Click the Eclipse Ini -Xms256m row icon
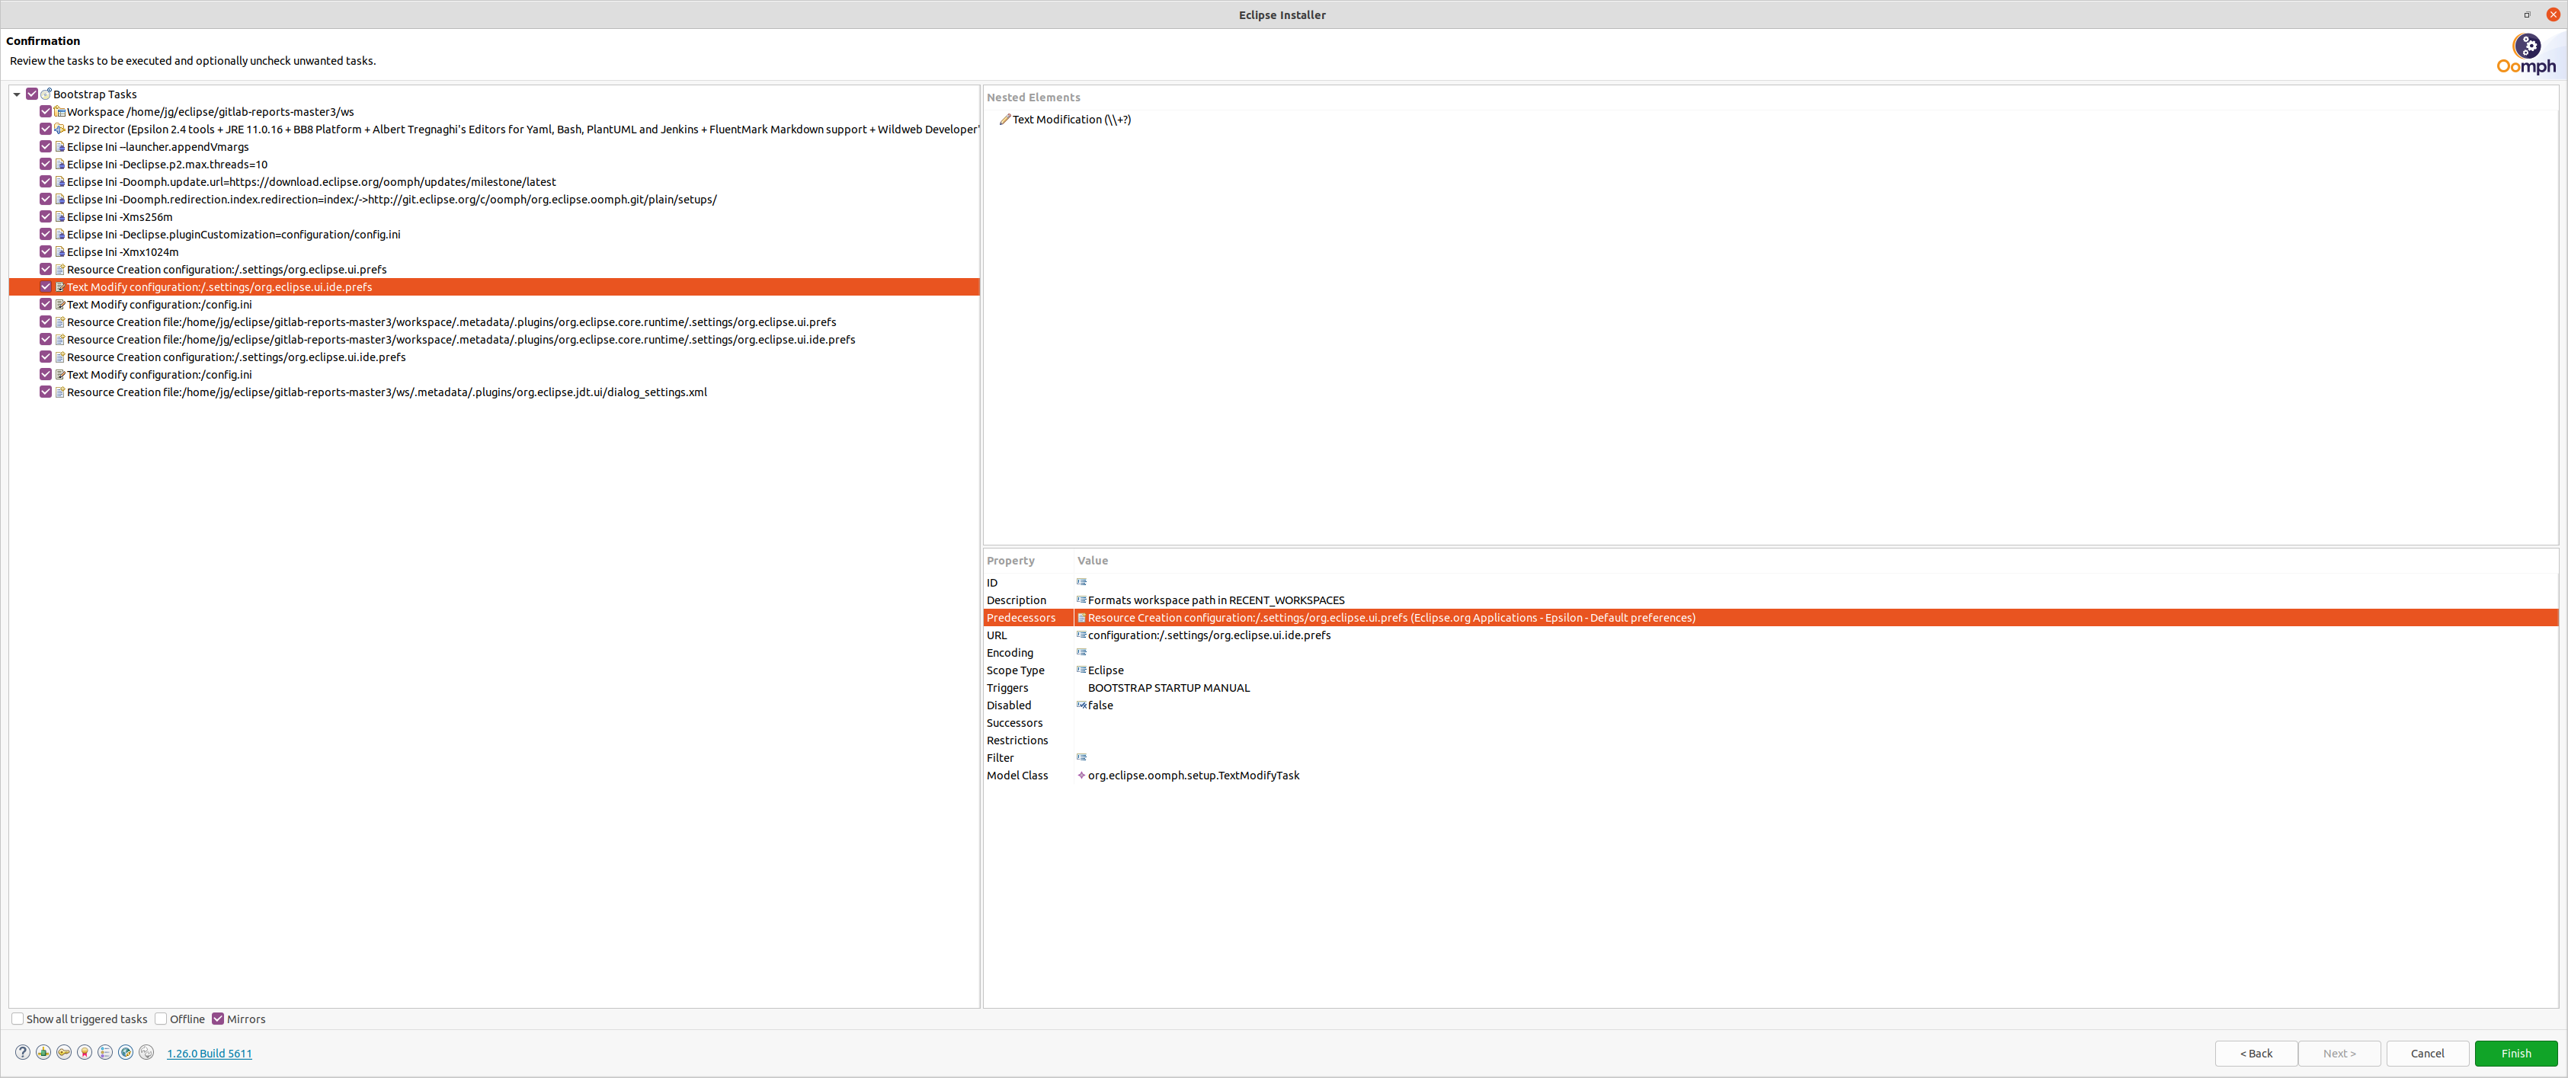This screenshot has width=2568, height=1078. coord(59,216)
